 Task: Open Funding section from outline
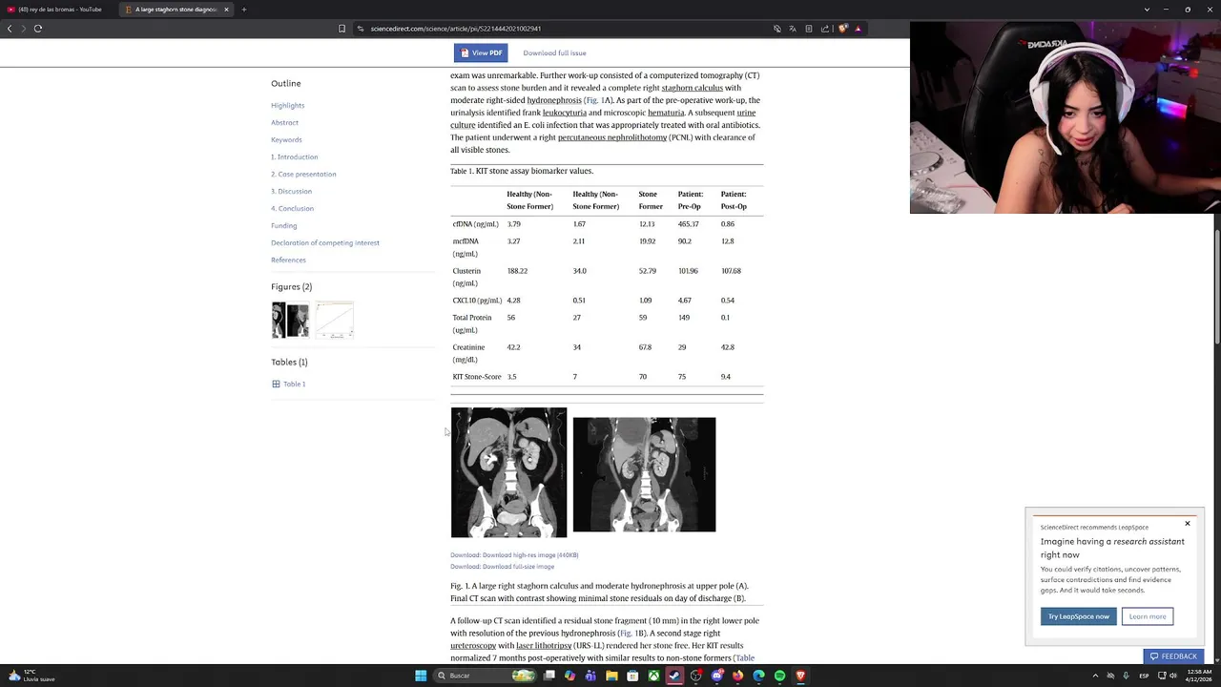(x=283, y=226)
